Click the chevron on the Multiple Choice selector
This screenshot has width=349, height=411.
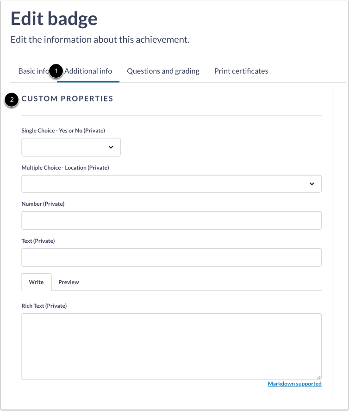(x=312, y=183)
